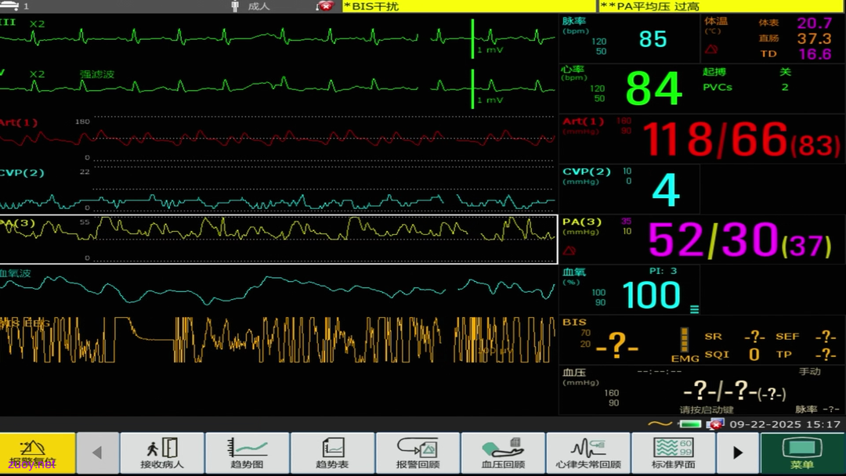Click the SpO2 signal strength bars icon
The image size is (846, 476).
[694, 309]
